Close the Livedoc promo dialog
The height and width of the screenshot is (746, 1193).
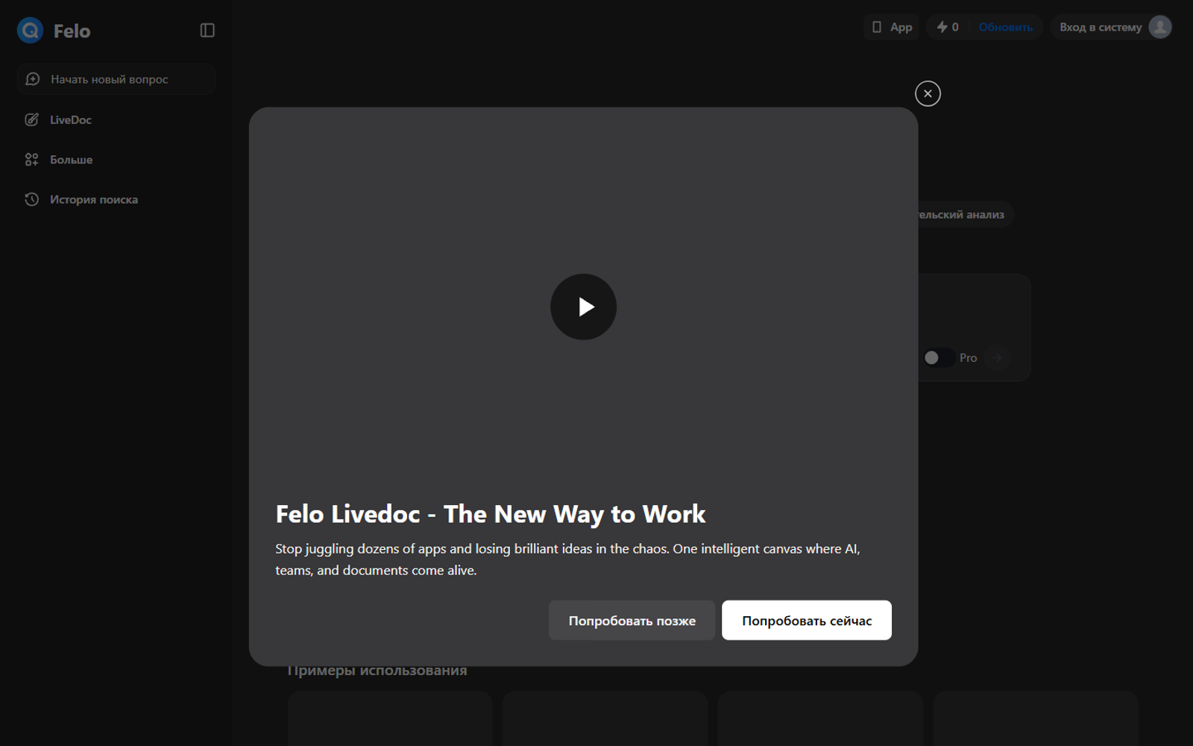(928, 93)
